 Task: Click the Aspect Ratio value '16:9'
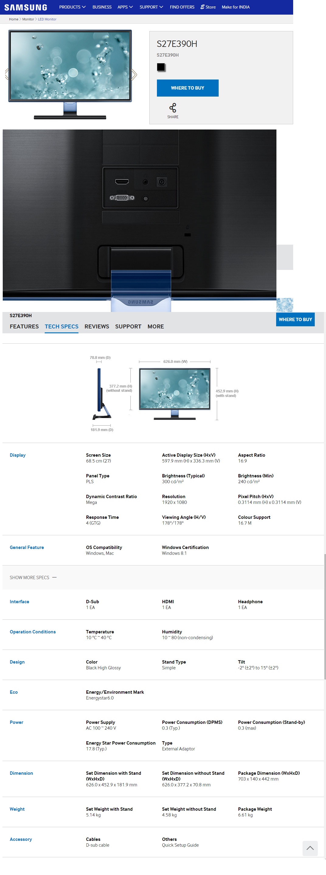(x=242, y=461)
